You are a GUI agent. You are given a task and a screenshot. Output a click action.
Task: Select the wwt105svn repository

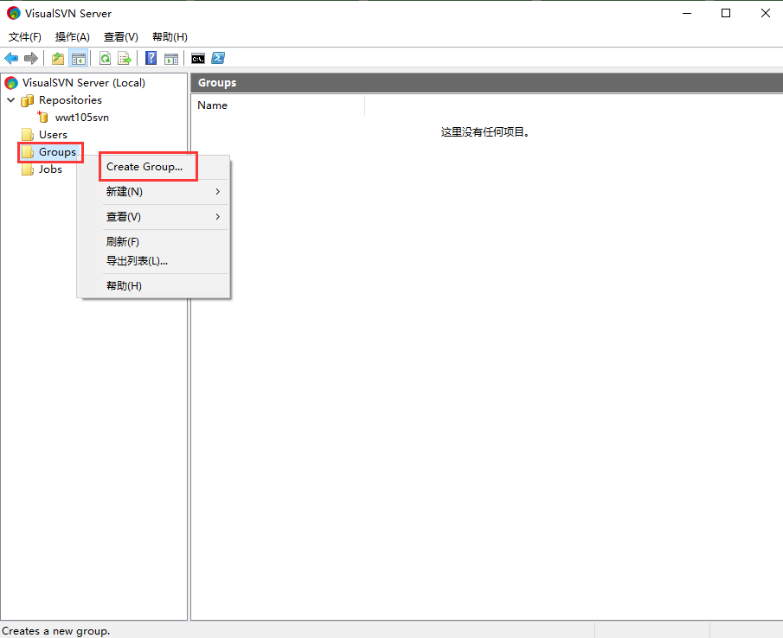pyautogui.click(x=81, y=118)
